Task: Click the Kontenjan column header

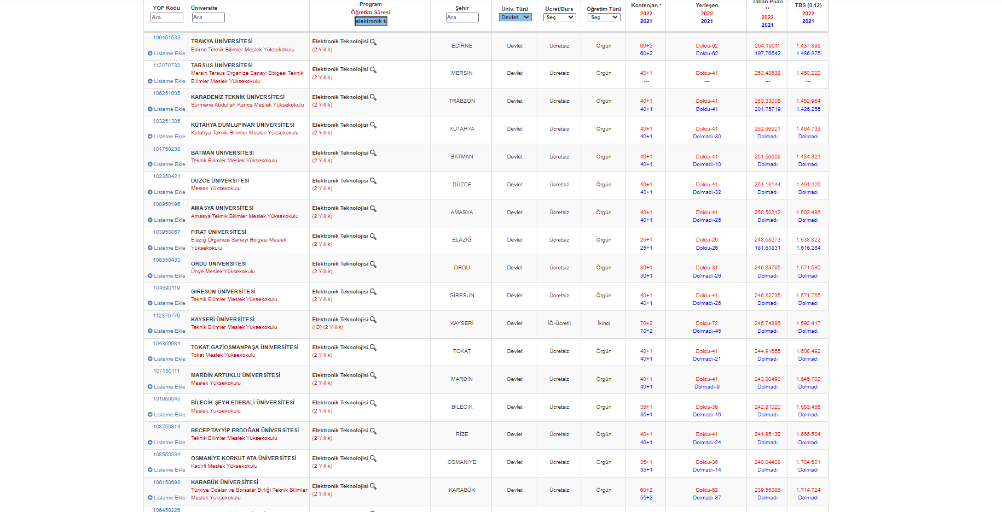Action: tap(646, 5)
